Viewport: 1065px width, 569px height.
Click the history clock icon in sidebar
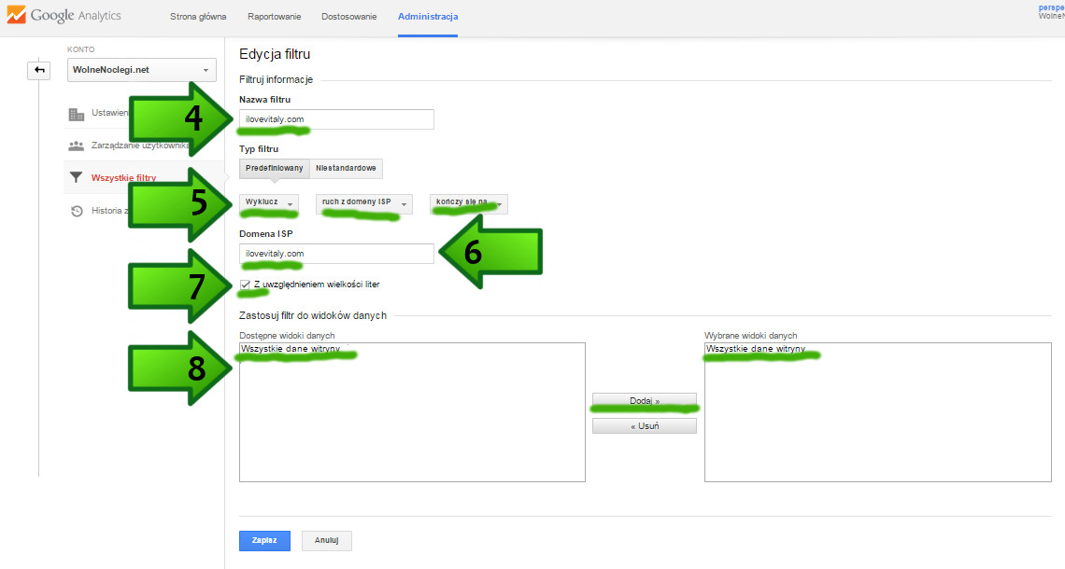[77, 211]
